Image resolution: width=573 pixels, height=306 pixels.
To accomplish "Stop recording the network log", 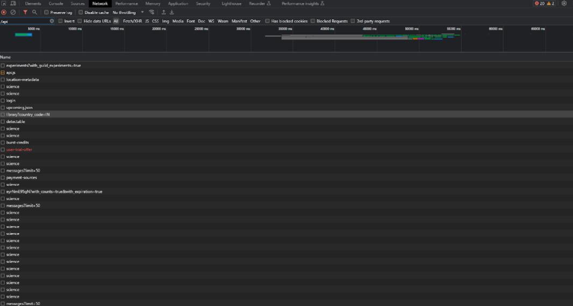I will (4, 12).
